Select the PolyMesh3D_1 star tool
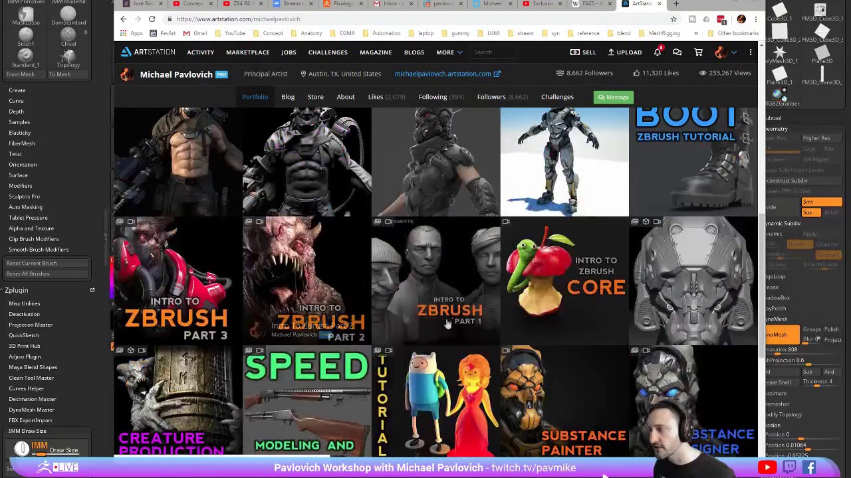 [781, 54]
